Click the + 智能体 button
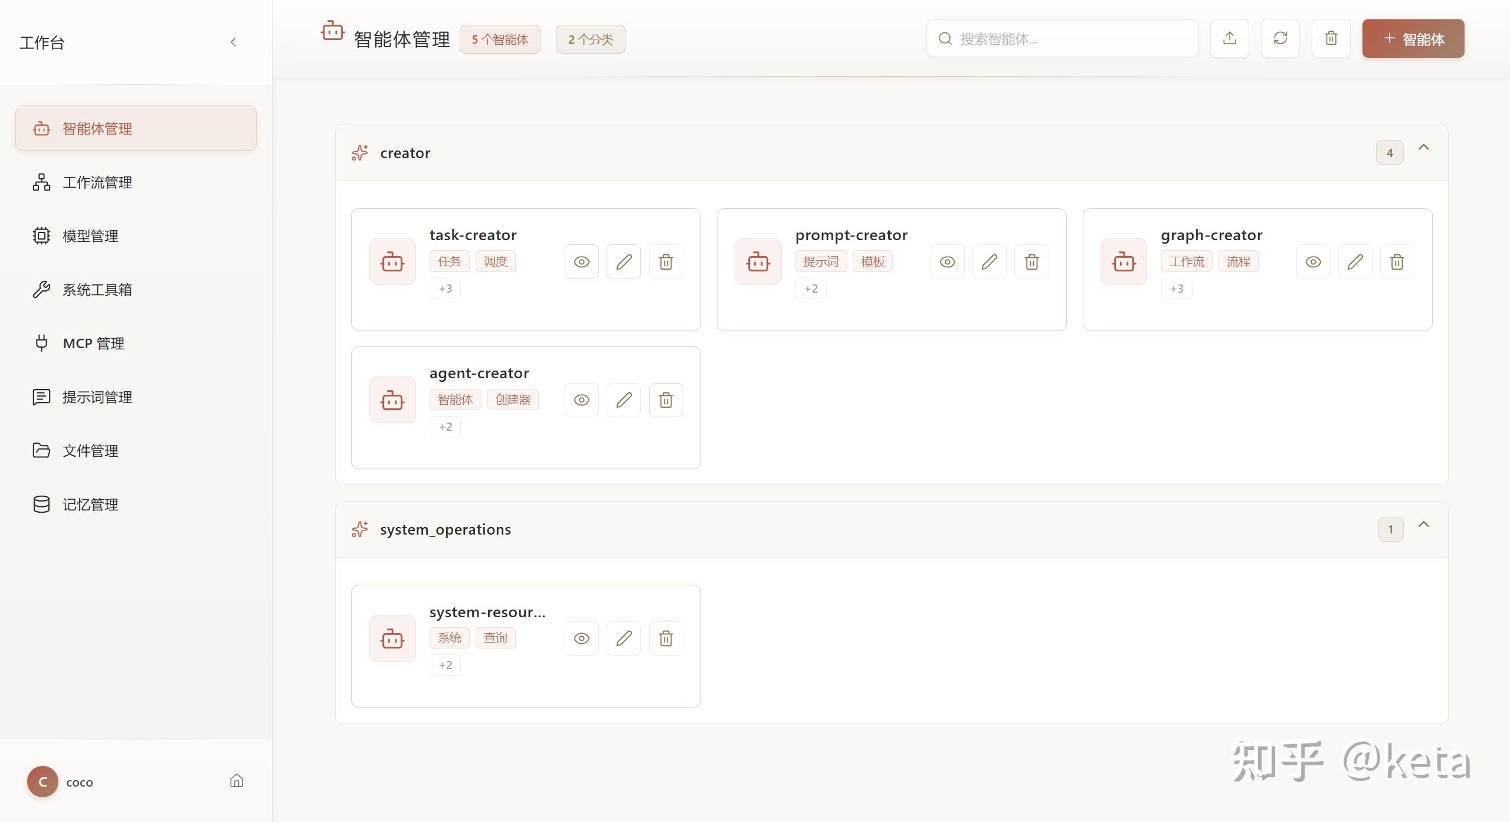The width and height of the screenshot is (1510, 822). (1413, 39)
